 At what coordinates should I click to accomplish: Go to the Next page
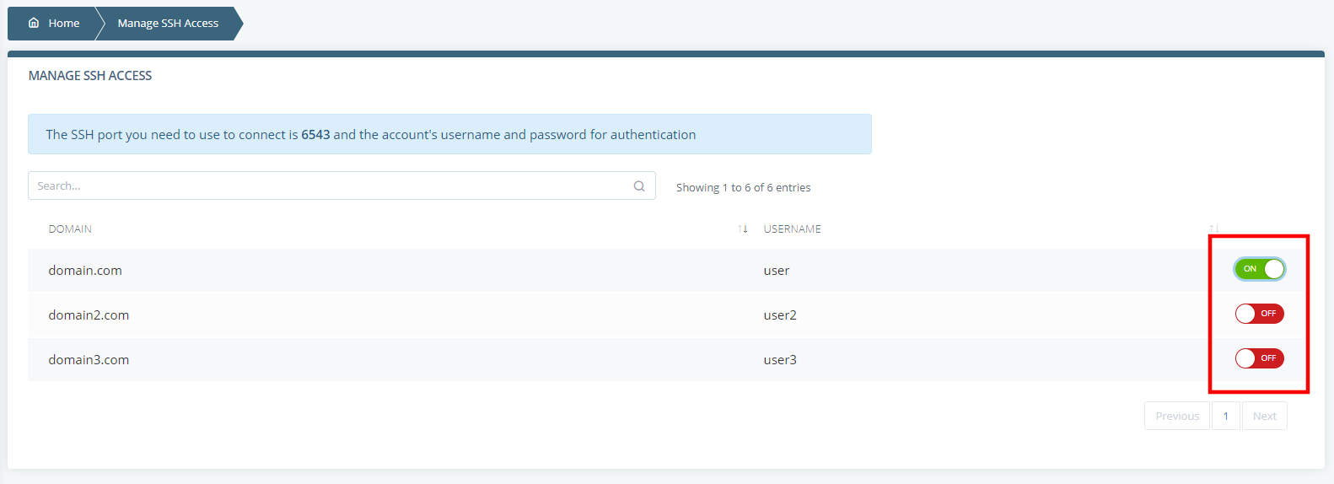point(1265,416)
